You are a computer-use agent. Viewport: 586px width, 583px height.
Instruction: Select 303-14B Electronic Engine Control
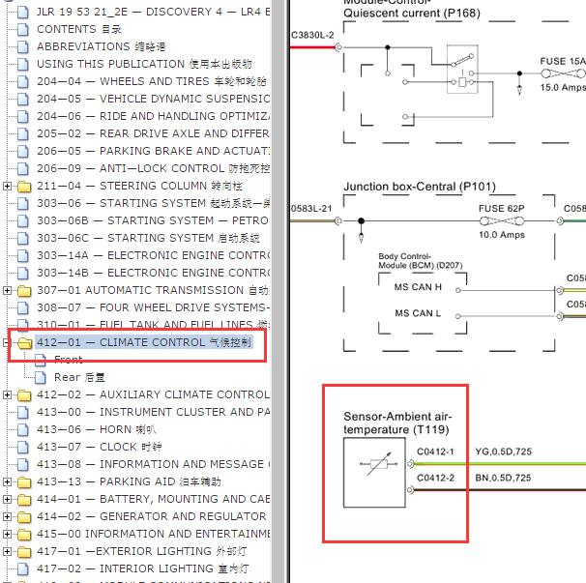153,273
